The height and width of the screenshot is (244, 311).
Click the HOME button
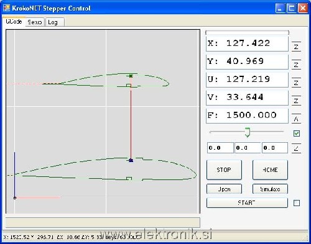tap(270, 169)
